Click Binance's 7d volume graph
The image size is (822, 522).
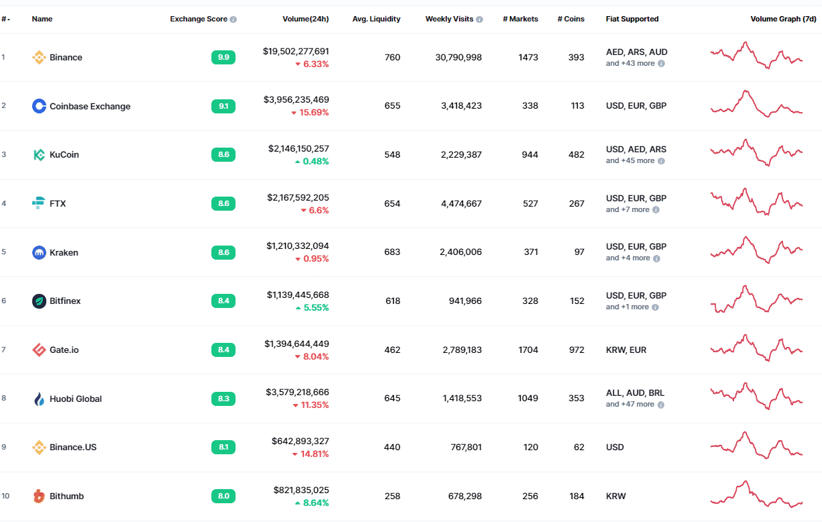[756, 56]
